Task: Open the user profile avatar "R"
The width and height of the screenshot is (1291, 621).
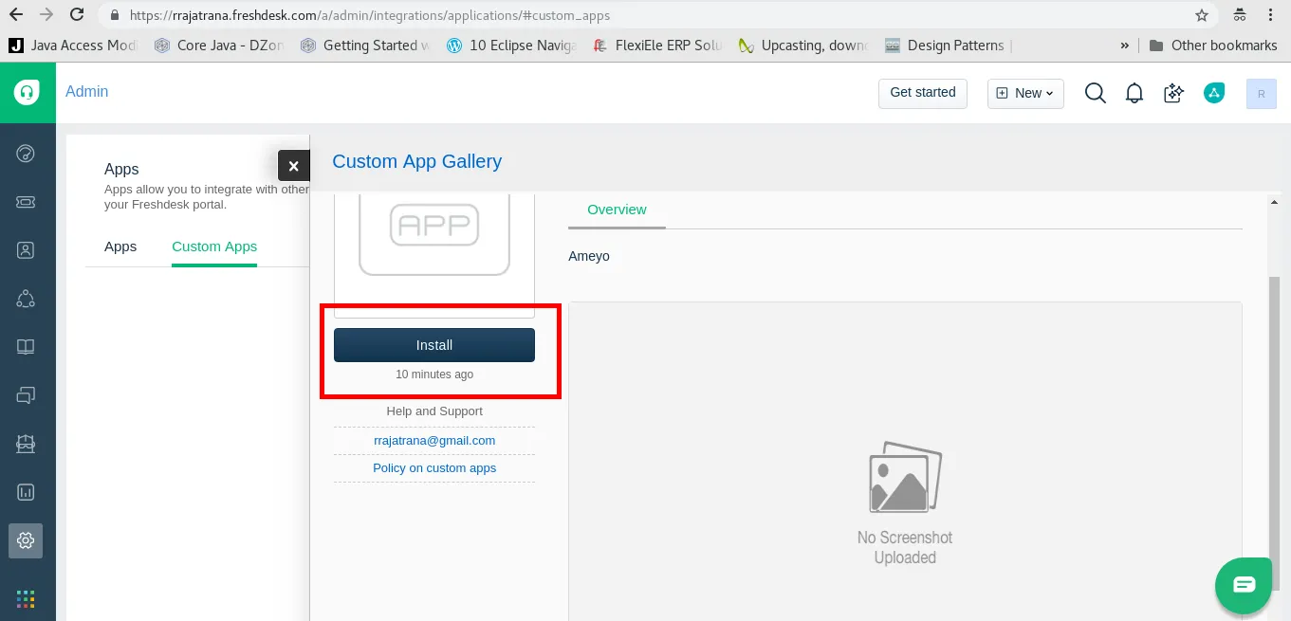Action: [x=1261, y=93]
